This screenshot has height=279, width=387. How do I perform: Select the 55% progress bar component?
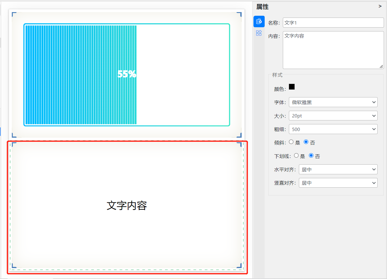point(127,74)
